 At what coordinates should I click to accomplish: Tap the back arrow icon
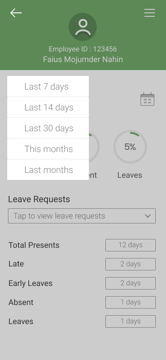[x=16, y=13]
